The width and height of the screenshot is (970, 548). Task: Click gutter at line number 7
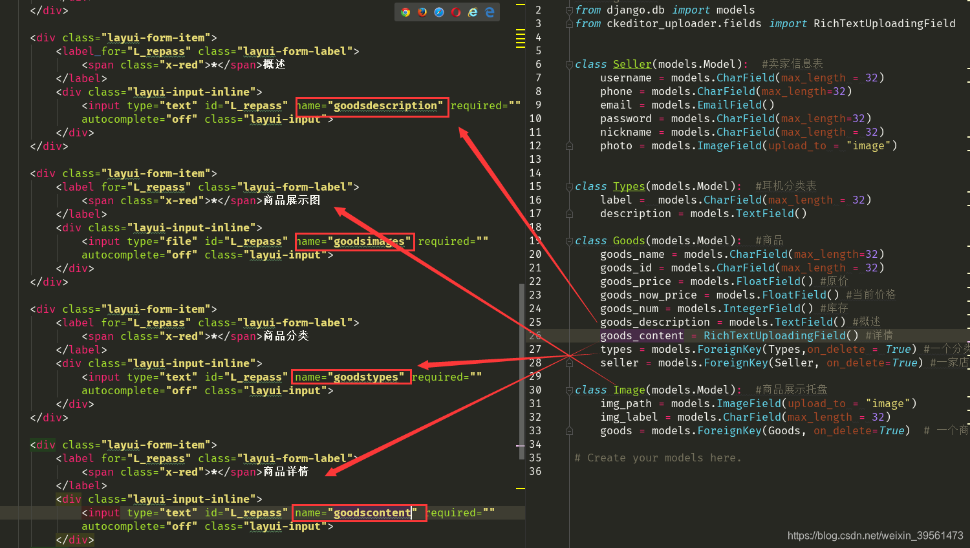click(538, 78)
